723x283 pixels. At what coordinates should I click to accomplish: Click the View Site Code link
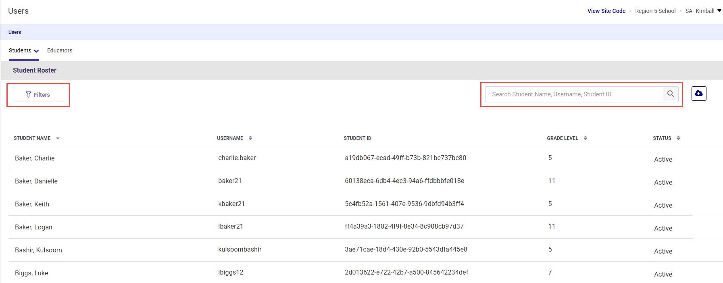[606, 11]
